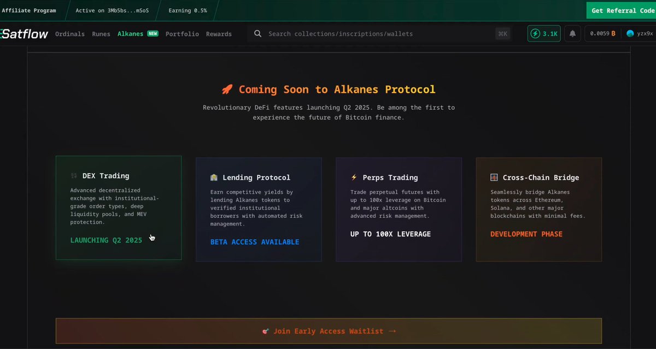Open the notifications bell
The width and height of the screenshot is (656, 349).
[572, 34]
